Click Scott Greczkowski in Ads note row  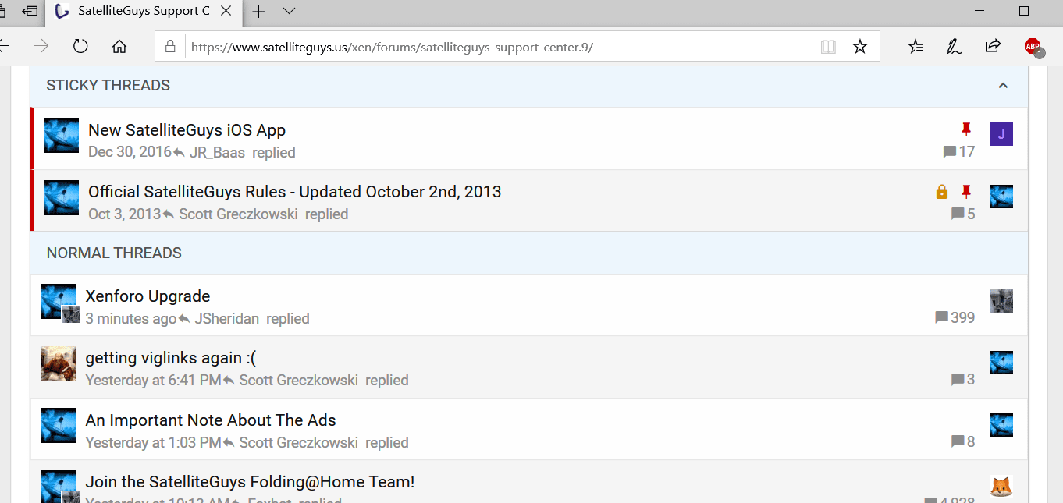pyautogui.click(x=298, y=442)
